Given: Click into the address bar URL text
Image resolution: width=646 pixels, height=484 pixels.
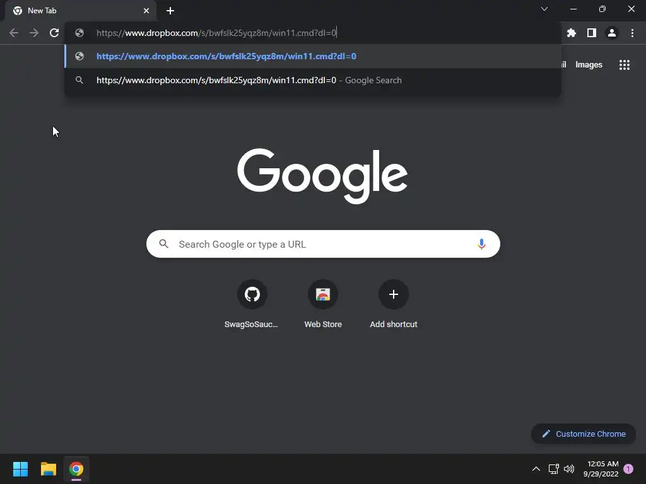Looking at the screenshot, I should (x=216, y=33).
